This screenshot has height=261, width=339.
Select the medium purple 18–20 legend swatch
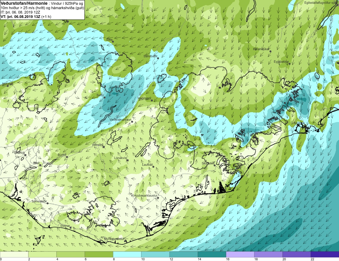point(268,254)
